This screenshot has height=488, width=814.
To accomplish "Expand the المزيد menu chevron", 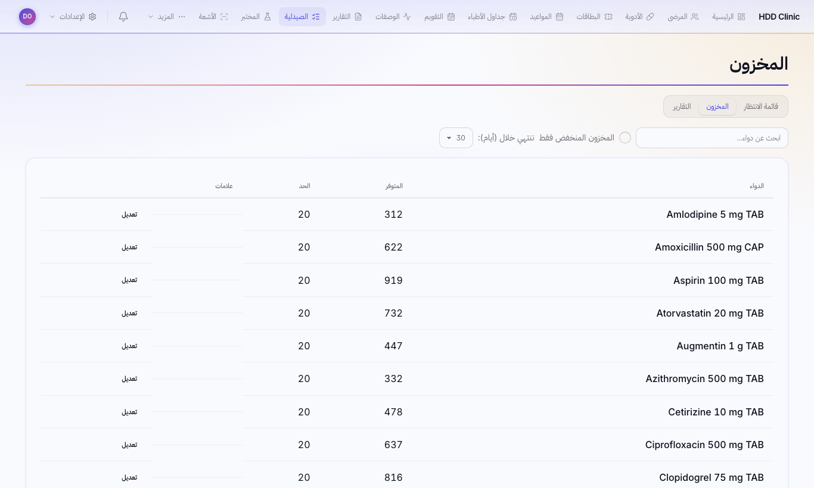I will 151,17.
